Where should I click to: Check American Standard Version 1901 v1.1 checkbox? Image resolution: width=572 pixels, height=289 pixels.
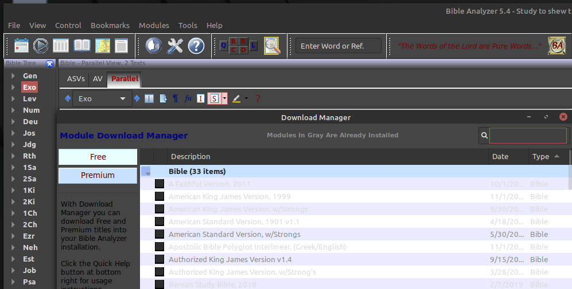point(159,221)
